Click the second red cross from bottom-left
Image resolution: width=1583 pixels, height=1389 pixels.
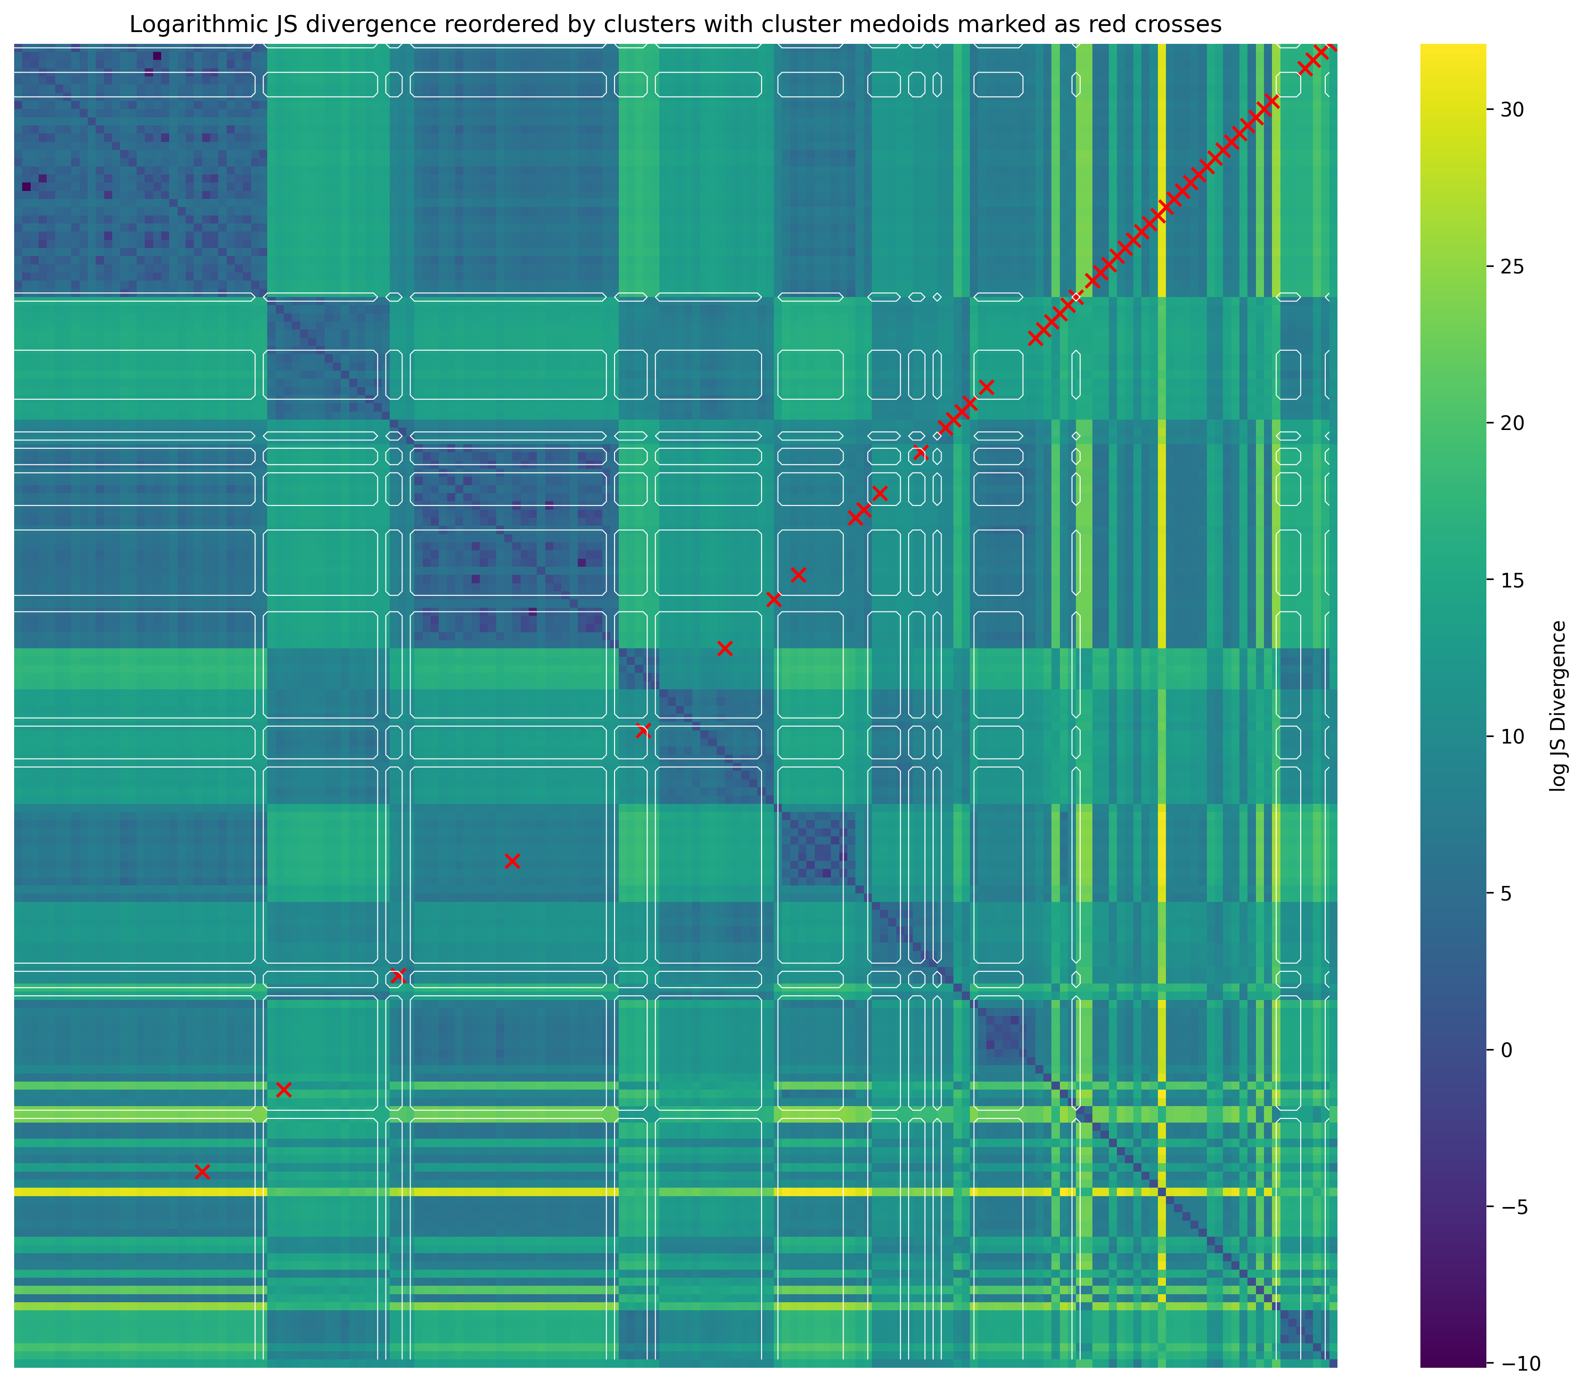click(283, 1090)
